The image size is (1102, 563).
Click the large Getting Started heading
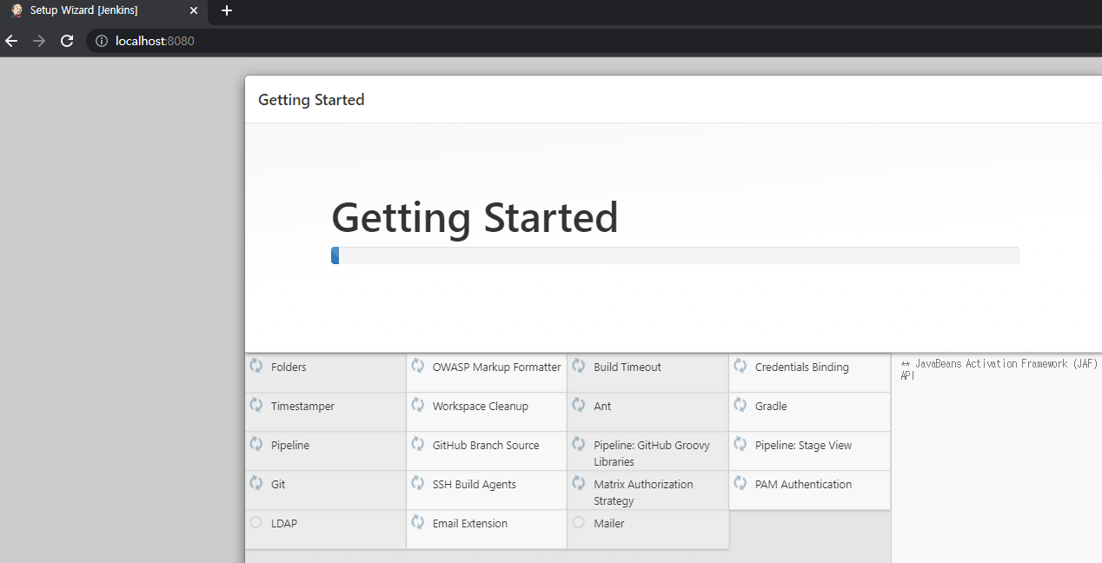pyautogui.click(x=475, y=217)
